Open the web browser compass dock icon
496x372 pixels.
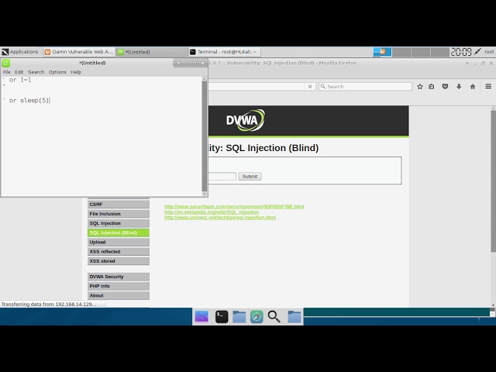point(257,317)
